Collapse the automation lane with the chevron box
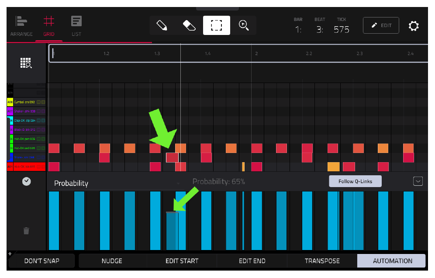Image resolution: width=435 pixels, height=278 pixels. pos(418,181)
